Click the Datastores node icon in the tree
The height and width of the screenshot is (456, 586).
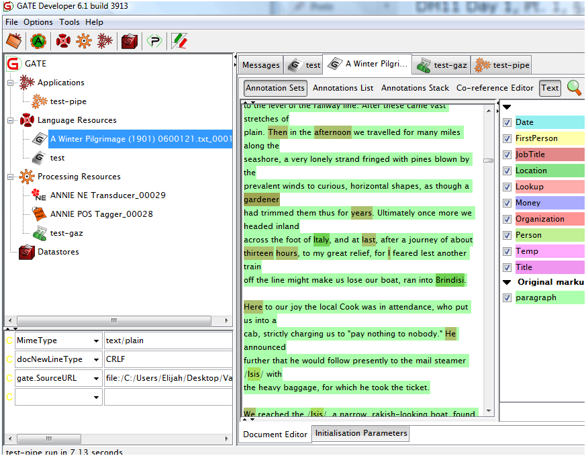click(x=27, y=252)
